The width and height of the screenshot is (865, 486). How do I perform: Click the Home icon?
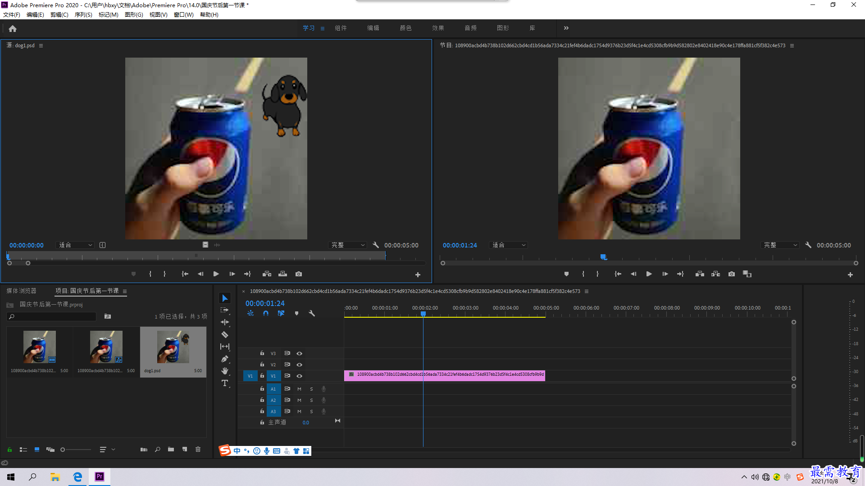(x=13, y=28)
